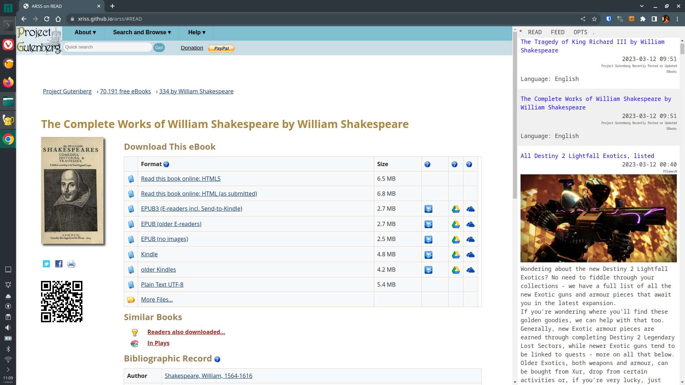Click the Quick search input field
This screenshot has width=685, height=385.
(x=107, y=47)
